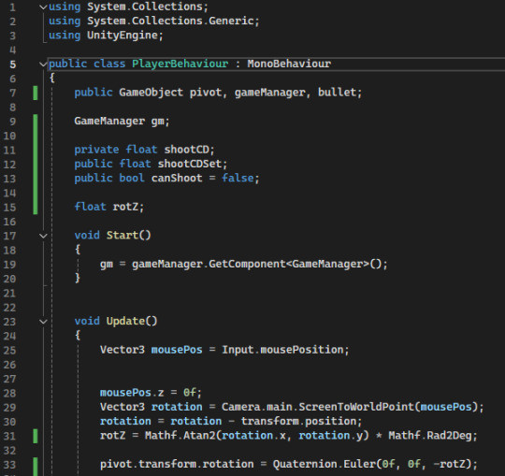Collapse the PlayerBehaviour class region

point(43,65)
